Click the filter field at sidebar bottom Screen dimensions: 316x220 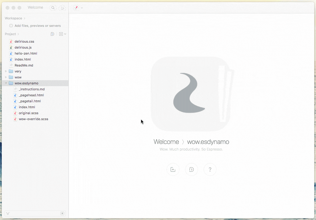click(x=35, y=213)
